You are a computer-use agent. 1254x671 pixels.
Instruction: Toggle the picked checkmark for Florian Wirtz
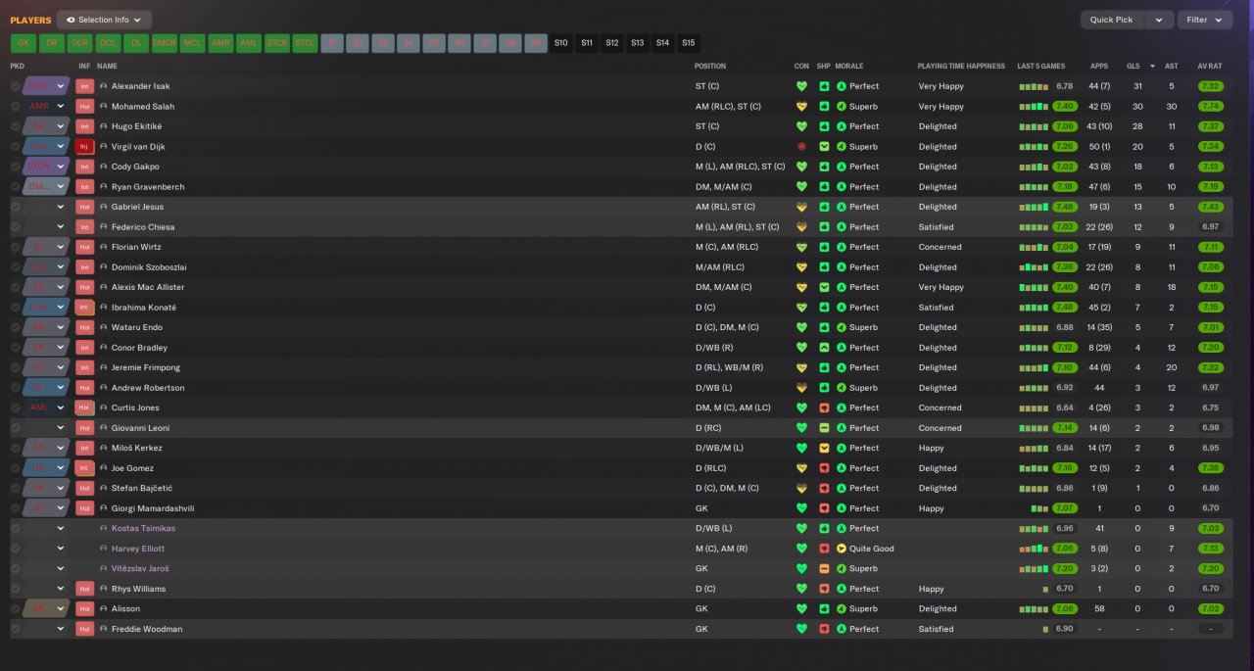(16, 247)
